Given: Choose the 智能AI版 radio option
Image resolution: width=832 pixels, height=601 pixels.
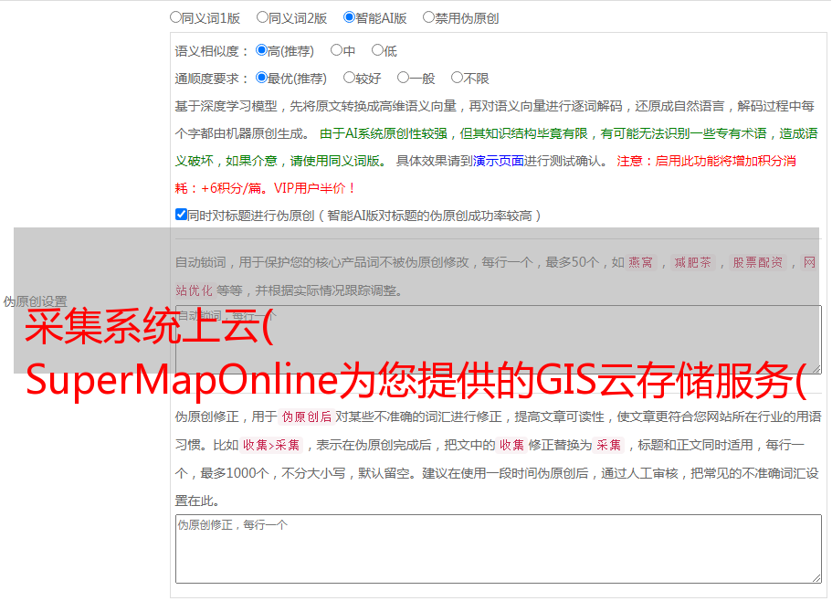Looking at the screenshot, I should 349,17.
